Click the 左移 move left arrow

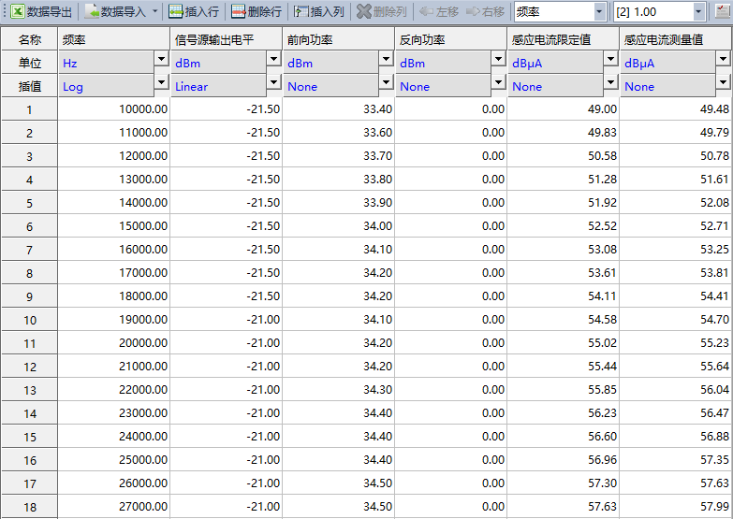426,12
